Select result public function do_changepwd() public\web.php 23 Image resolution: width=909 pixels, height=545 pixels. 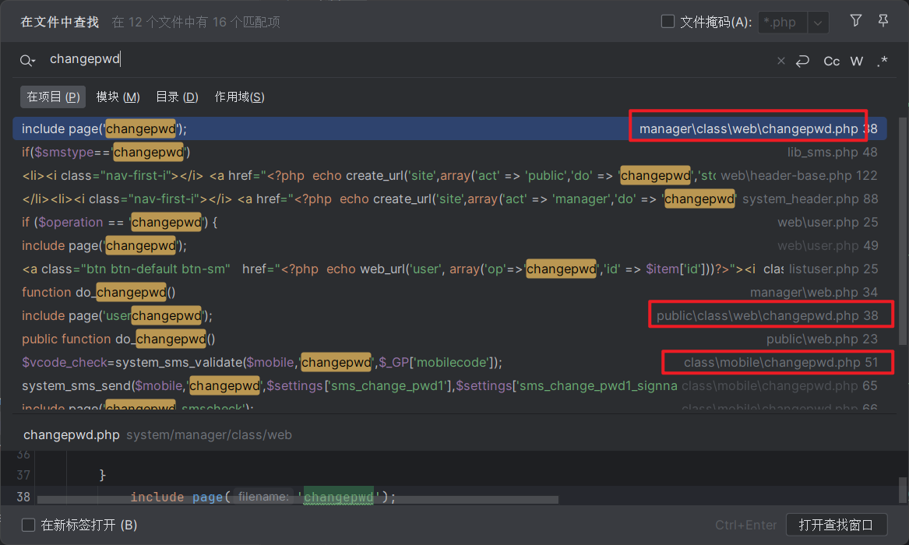click(450, 339)
